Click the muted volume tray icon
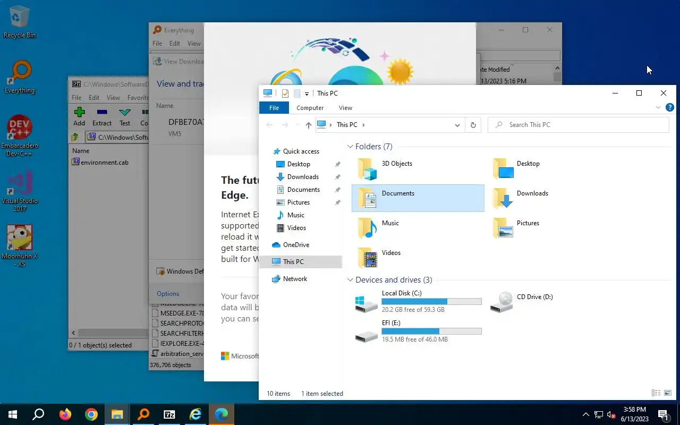Image resolution: width=680 pixels, height=425 pixels. point(611,414)
